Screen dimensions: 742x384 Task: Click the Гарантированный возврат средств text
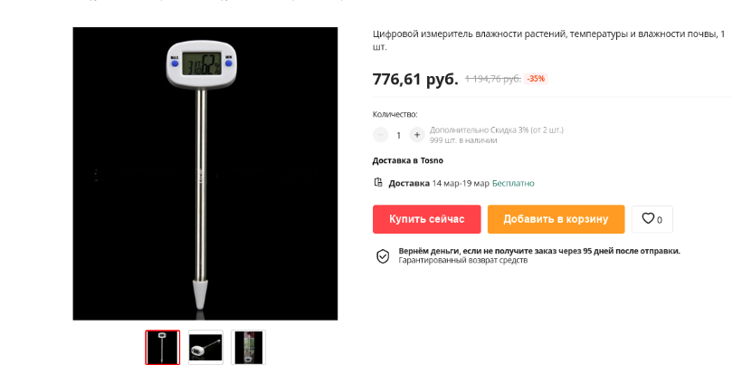[x=462, y=261]
